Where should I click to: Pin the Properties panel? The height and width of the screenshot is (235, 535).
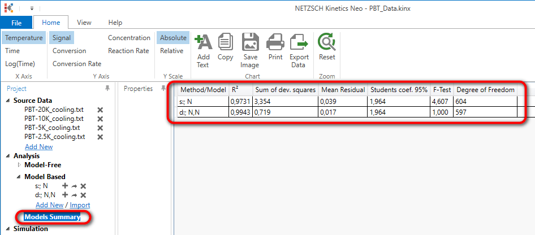[x=163, y=89]
